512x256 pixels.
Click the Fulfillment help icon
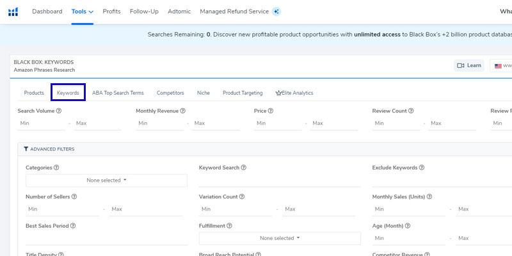click(x=230, y=226)
